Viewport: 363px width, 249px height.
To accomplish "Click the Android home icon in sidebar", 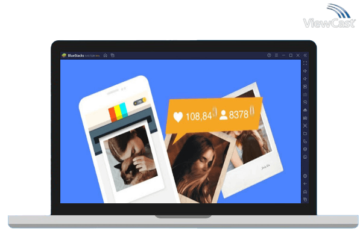I will (305, 192).
